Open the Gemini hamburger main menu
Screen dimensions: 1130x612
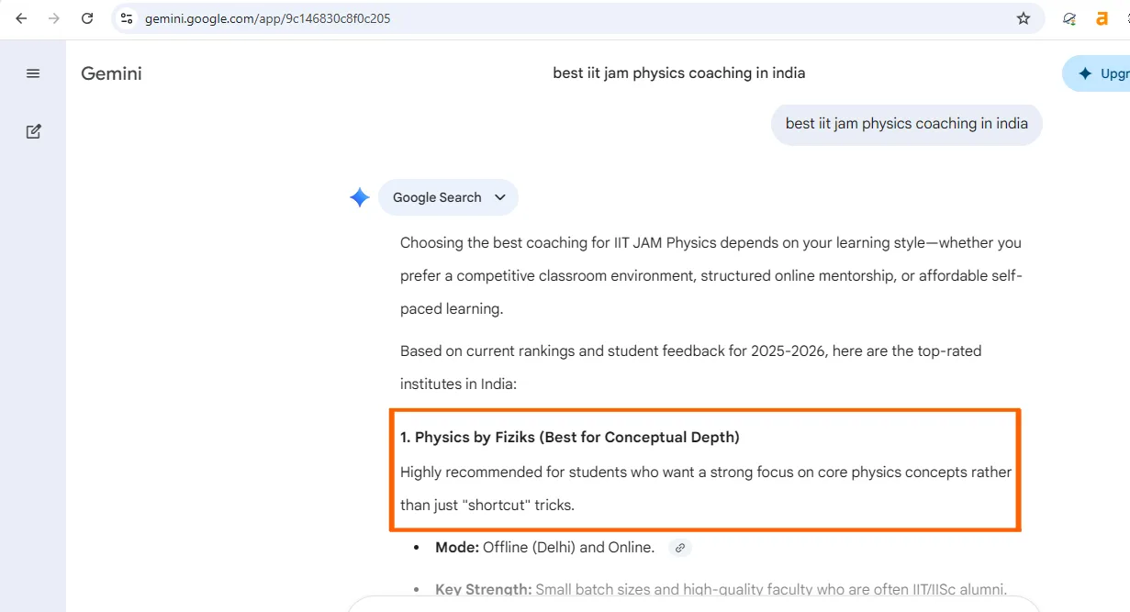coord(33,73)
